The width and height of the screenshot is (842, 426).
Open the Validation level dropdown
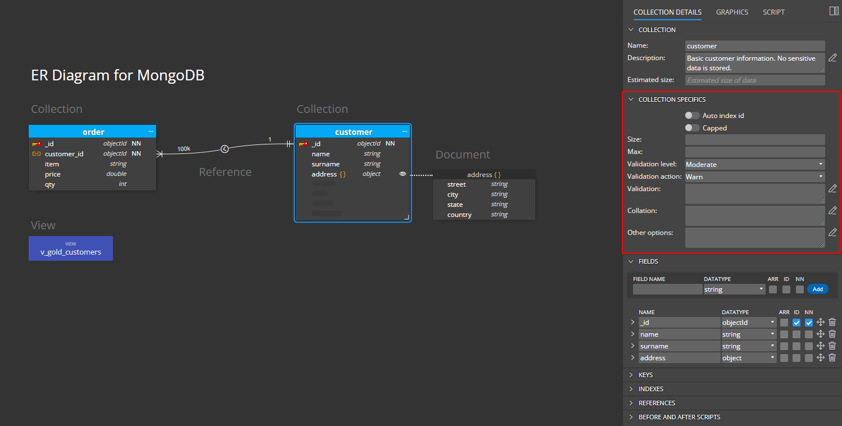coord(754,165)
